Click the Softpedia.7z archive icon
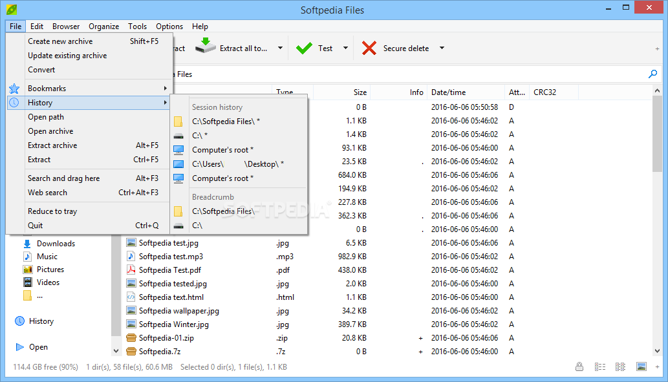Viewport: 668px width, 382px height. coord(131,352)
